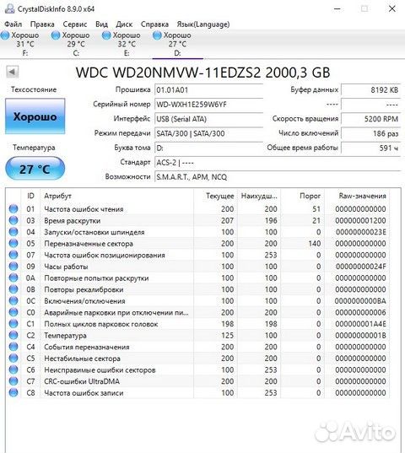Screen dimensions: 405x453
Task: Click the Текущее column header
Action: (215, 196)
